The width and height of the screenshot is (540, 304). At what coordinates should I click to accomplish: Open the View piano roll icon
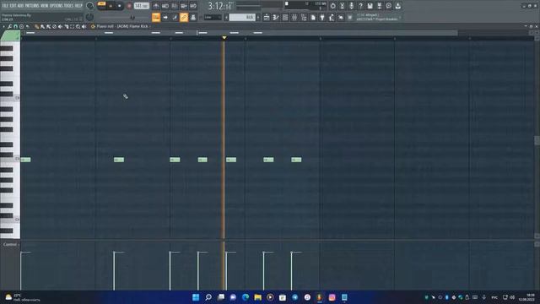click(276, 17)
